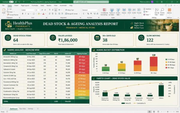The width and height of the screenshot is (180, 113).
Task: Click the Top Align icon
Action: tap(49, 10)
